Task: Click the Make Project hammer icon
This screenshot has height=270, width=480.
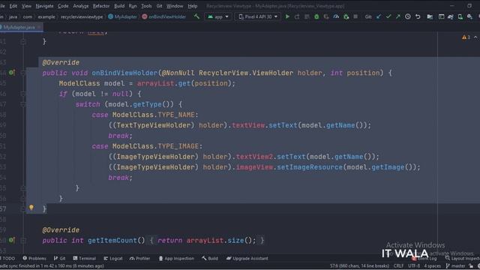Action: [196, 16]
